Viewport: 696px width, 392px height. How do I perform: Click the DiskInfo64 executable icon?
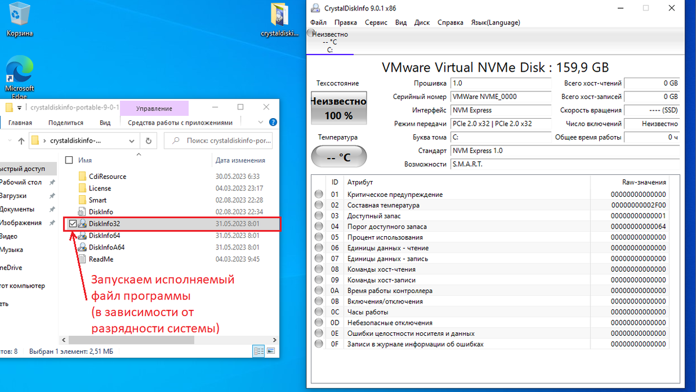pos(82,236)
